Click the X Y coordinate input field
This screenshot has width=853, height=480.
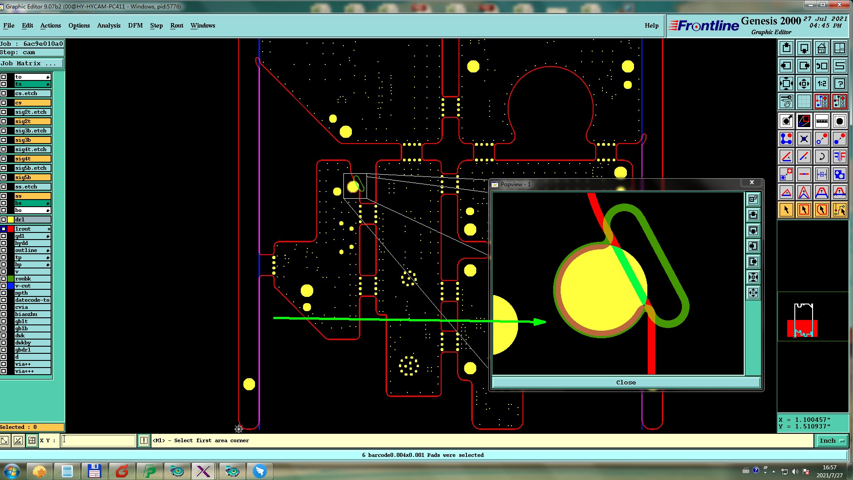(x=98, y=440)
